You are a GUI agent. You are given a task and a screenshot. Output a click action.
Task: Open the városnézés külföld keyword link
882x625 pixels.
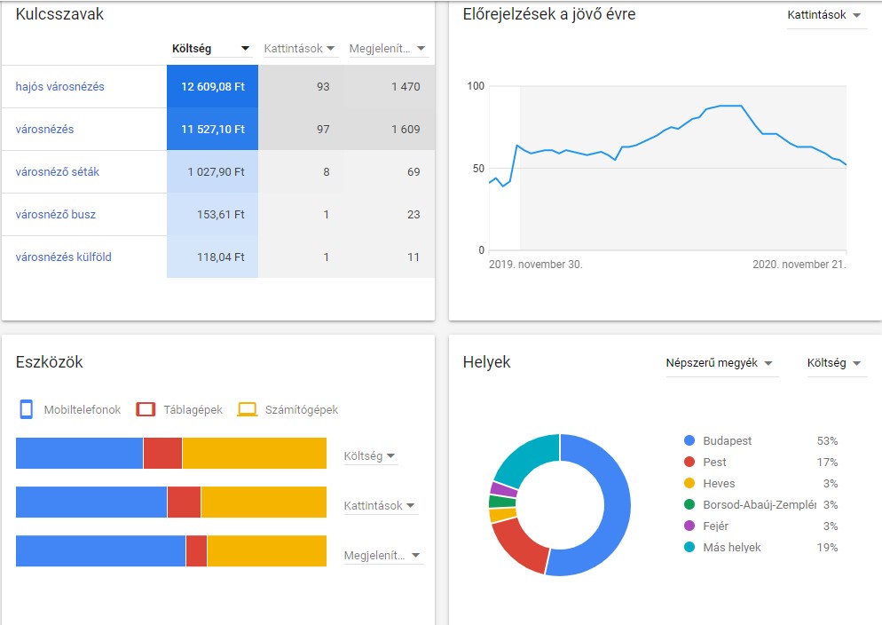[64, 257]
